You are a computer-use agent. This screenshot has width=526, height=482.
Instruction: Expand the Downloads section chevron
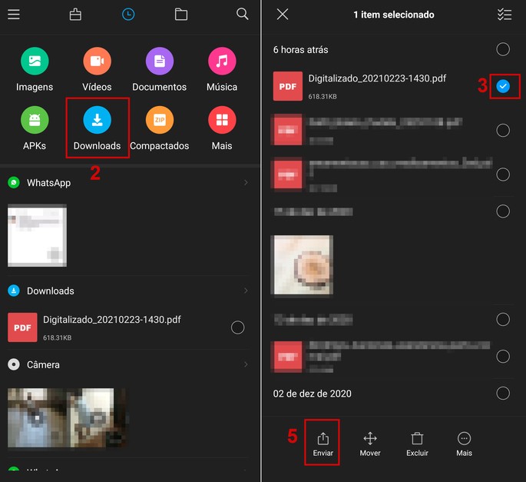(x=246, y=291)
